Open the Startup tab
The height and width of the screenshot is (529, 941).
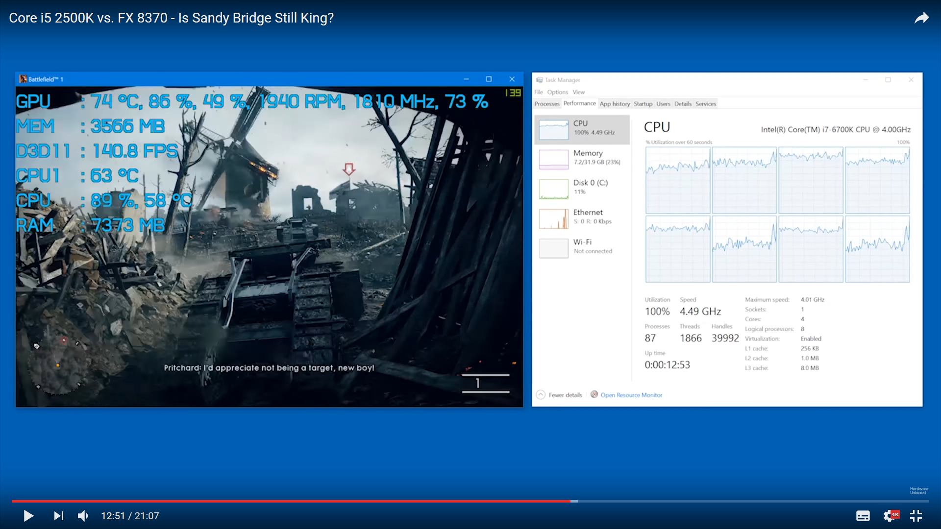coord(643,104)
